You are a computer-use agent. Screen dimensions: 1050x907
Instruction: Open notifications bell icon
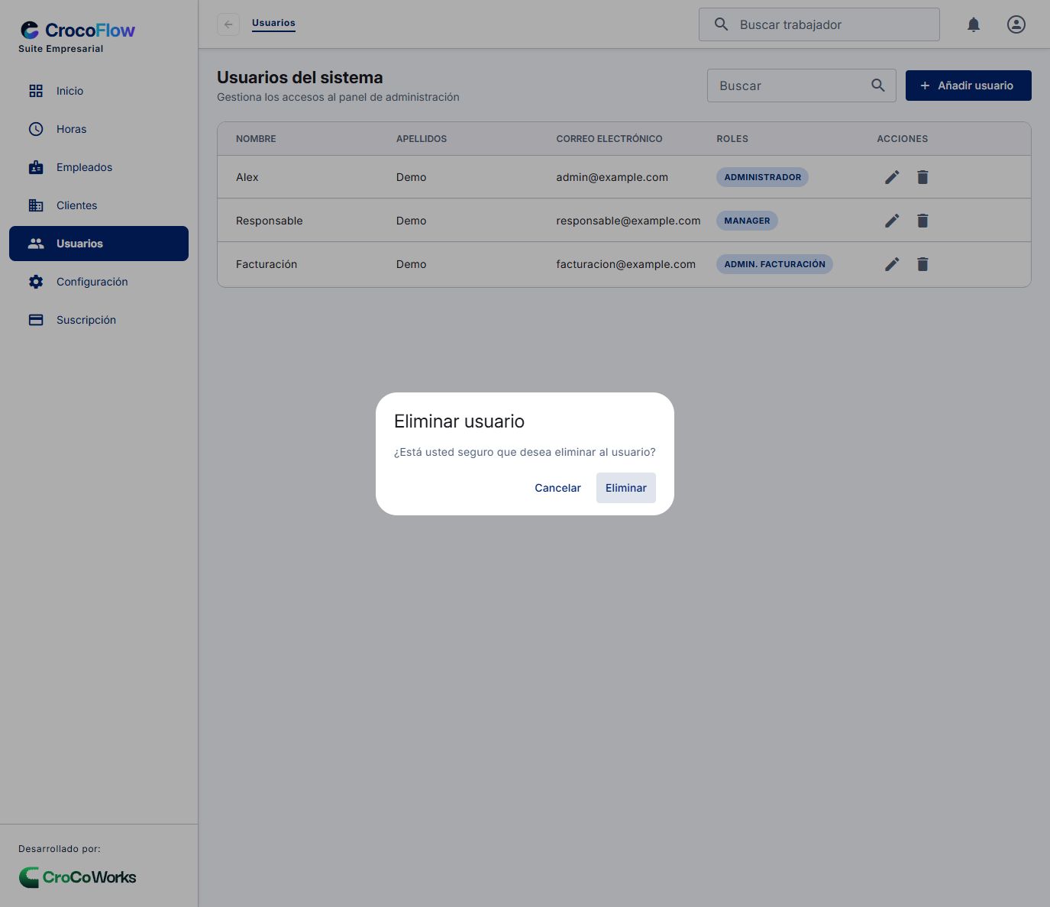coord(974,24)
